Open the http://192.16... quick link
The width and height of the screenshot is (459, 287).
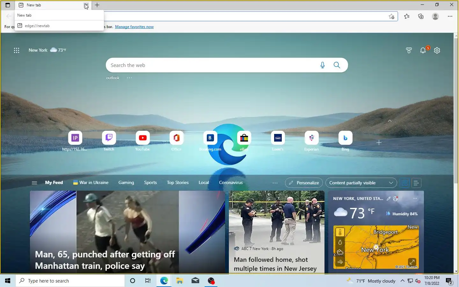pyautogui.click(x=75, y=141)
